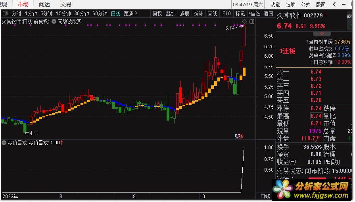Select the 15分钟 period

tap(63, 13)
